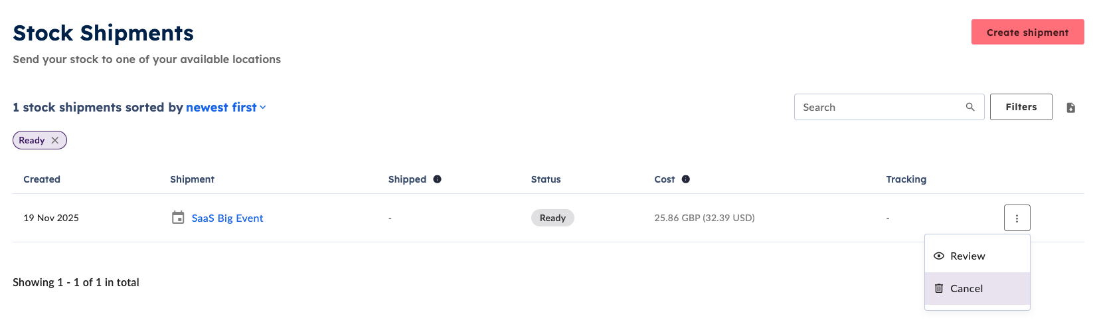
Task: Click the Cost column info icon
Action: tap(686, 179)
